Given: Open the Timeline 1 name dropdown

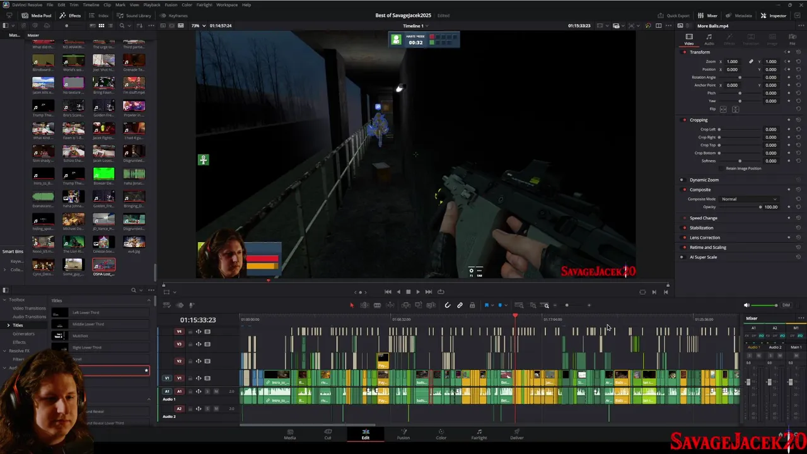Looking at the screenshot, I should click(415, 26).
